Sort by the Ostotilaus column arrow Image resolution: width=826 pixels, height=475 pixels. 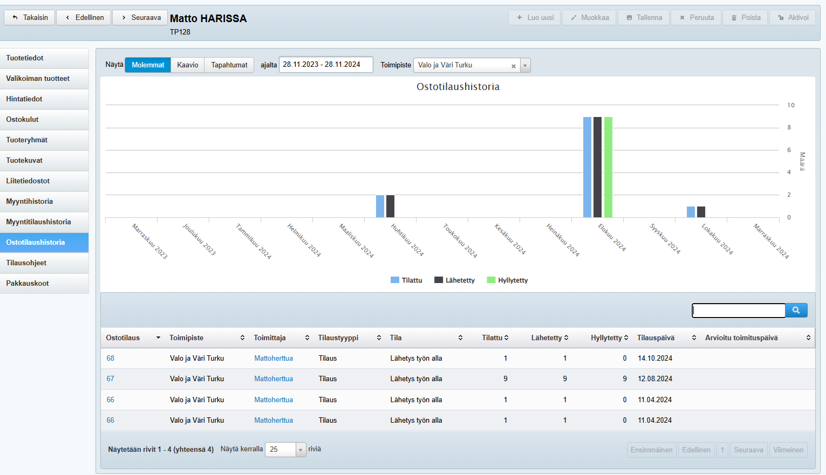click(x=158, y=338)
